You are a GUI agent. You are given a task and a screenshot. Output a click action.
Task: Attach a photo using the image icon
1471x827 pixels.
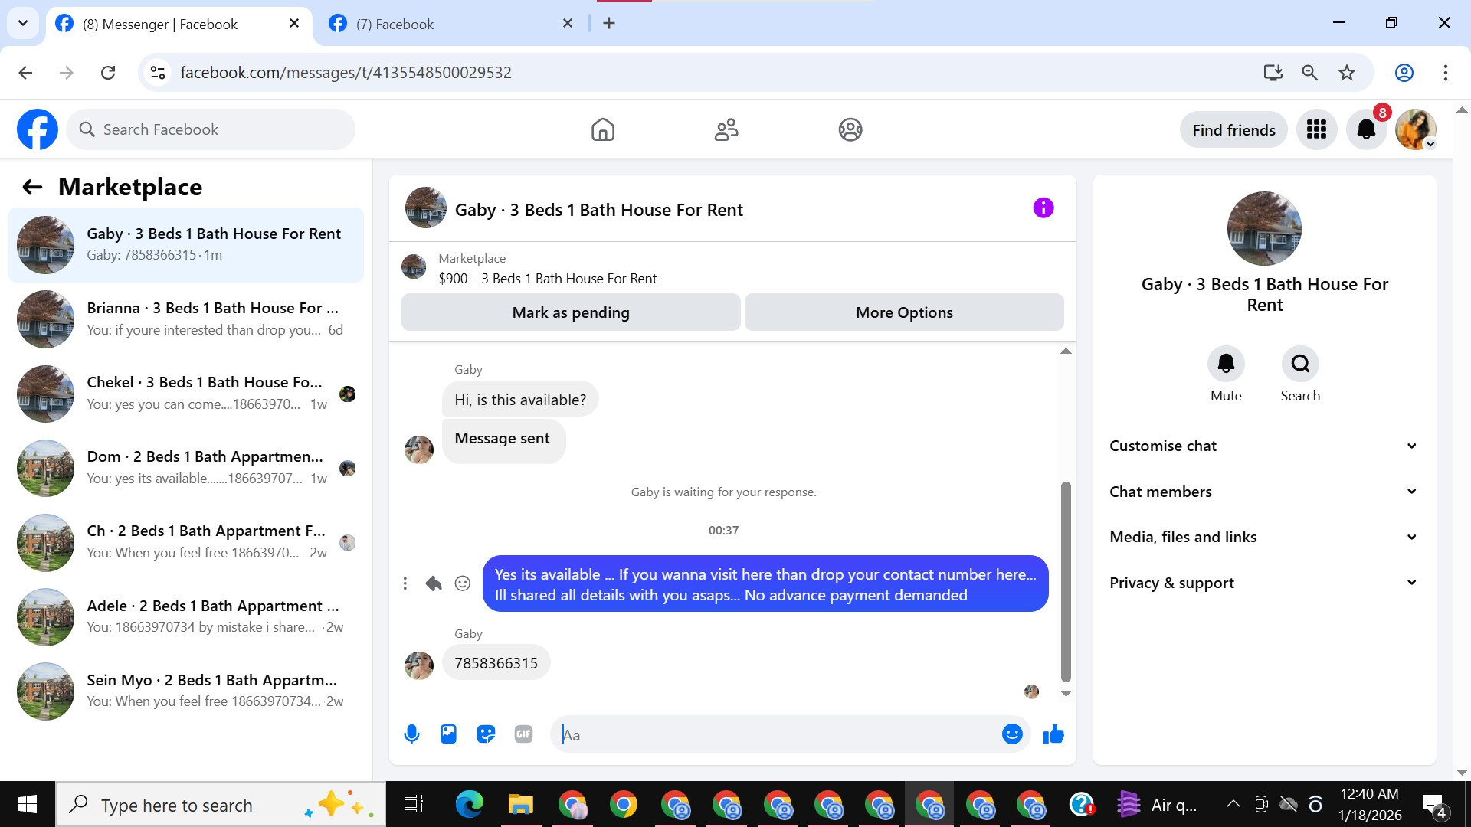pos(448,734)
